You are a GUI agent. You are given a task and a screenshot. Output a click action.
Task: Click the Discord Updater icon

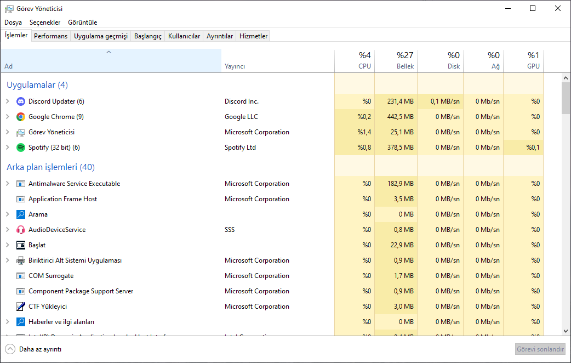click(21, 101)
